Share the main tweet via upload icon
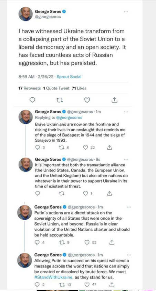Viewport: 156px width, 291px height. point(115,100)
